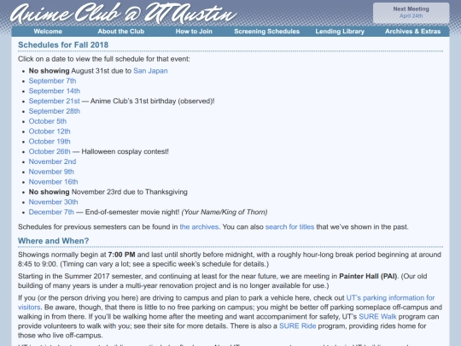View the November 30th schedule
Screen dimensions: 461x346
[54, 202]
